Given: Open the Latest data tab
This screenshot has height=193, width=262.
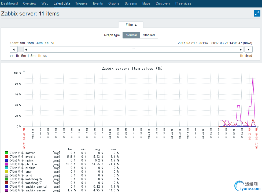Looking at the screenshot, I should coord(62,3).
